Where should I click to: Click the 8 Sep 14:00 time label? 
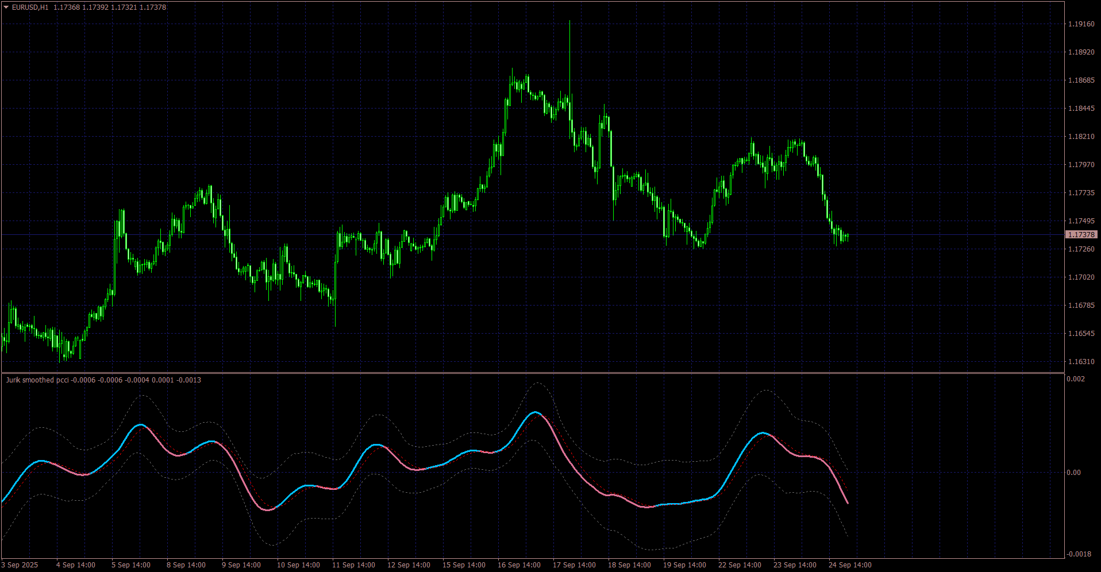click(x=186, y=565)
